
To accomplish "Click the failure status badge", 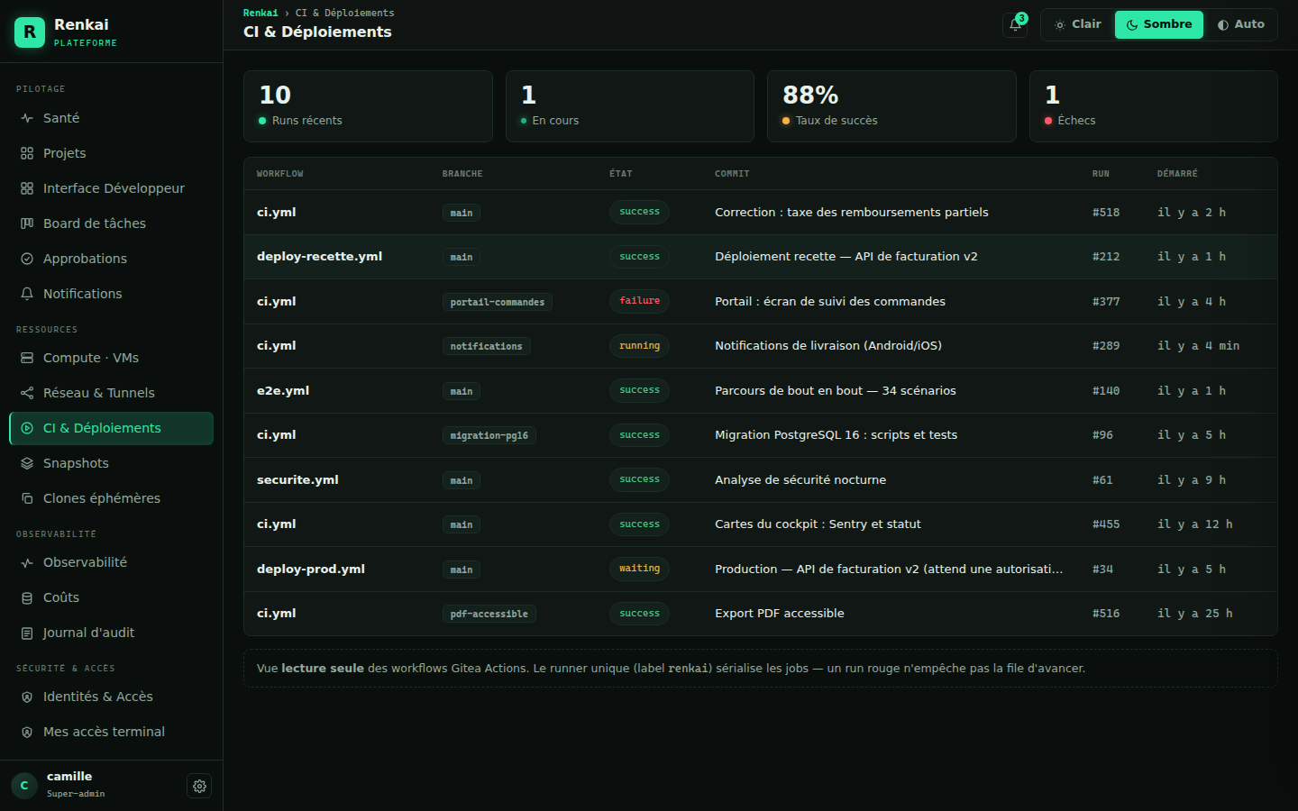I will tap(639, 301).
